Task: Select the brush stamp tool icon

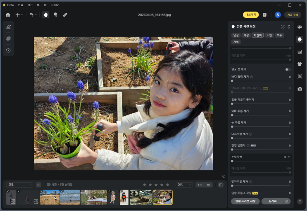Action: click(56, 15)
